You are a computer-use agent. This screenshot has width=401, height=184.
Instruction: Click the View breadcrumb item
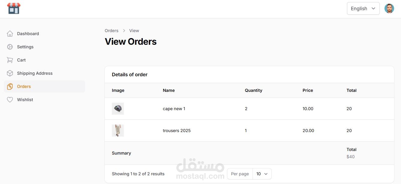tap(134, 31)
